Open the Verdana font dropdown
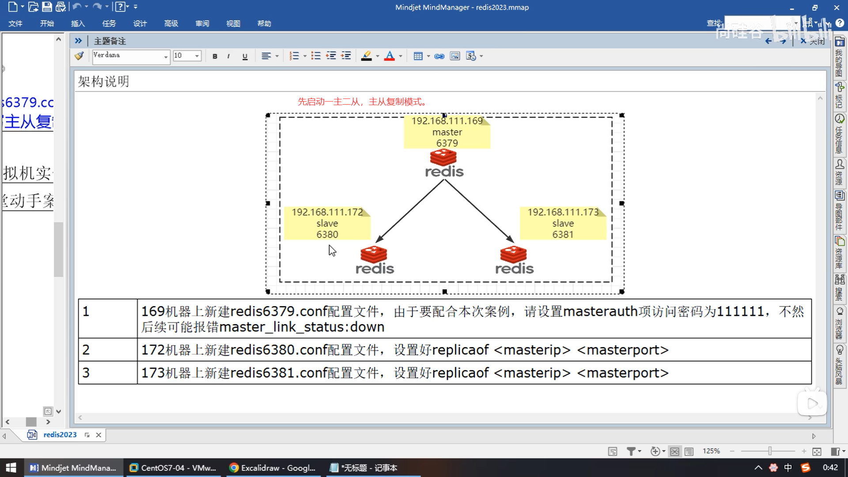Image resolution: width=848 pixels, height=477 pixels. pos(166,57)
